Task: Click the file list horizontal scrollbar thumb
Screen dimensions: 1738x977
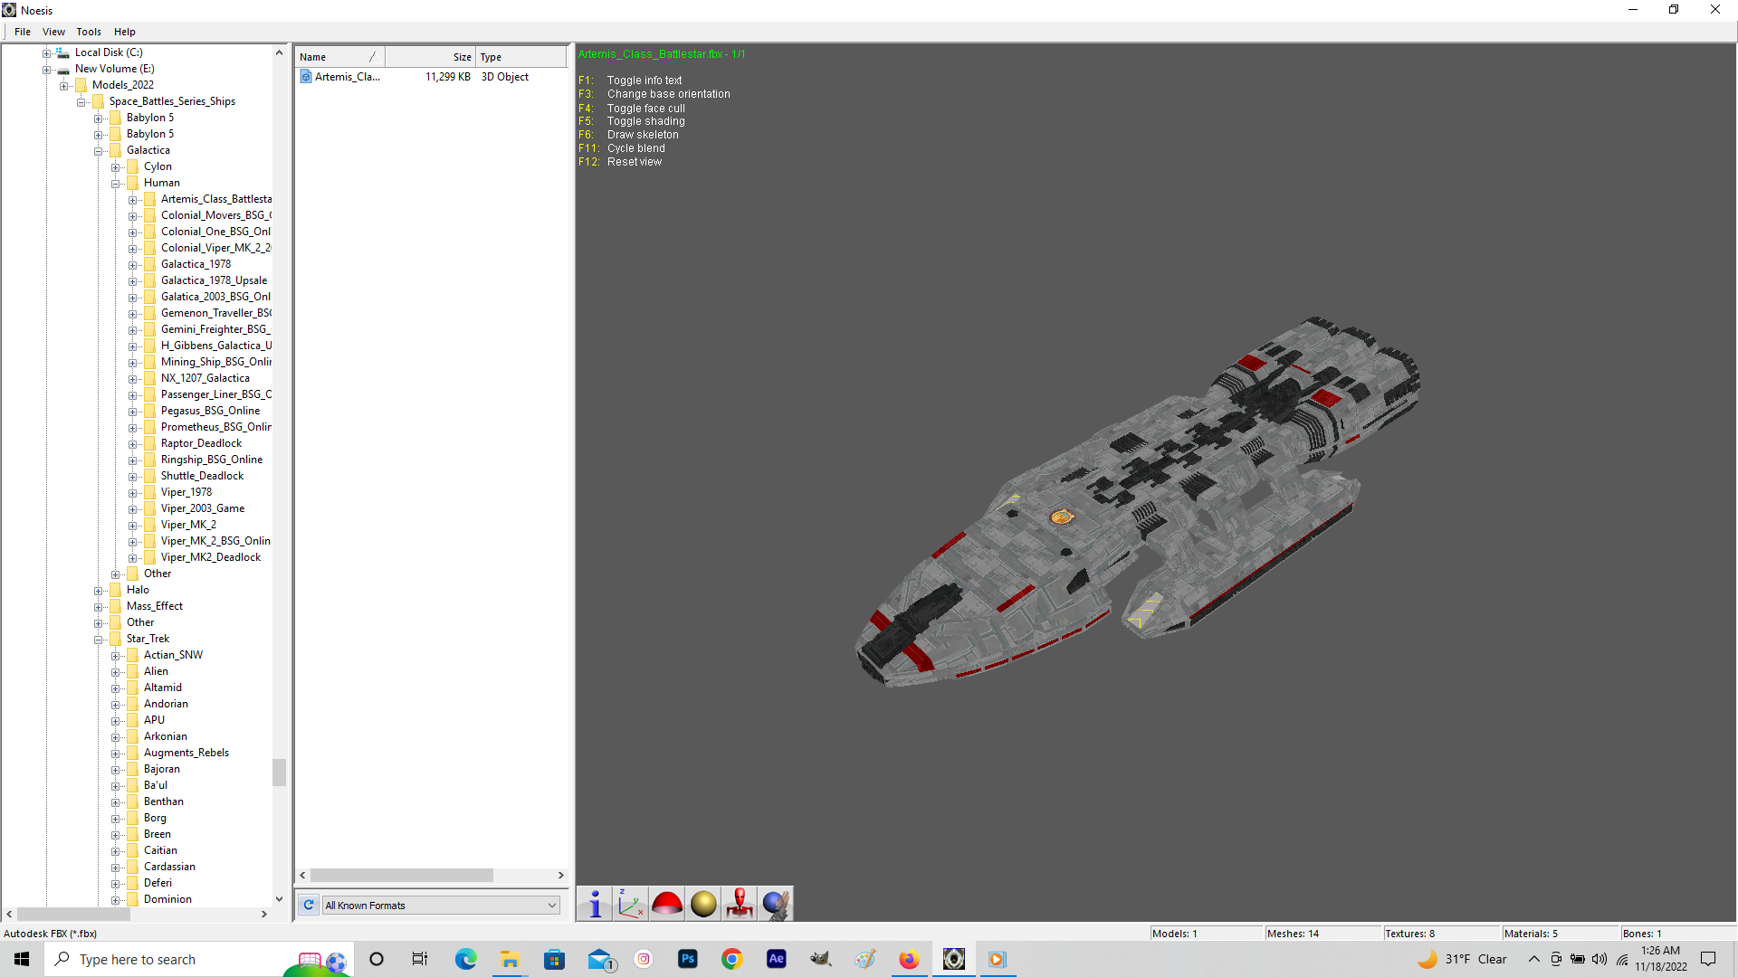Action: pyautogui.click(x=402, y=876)
